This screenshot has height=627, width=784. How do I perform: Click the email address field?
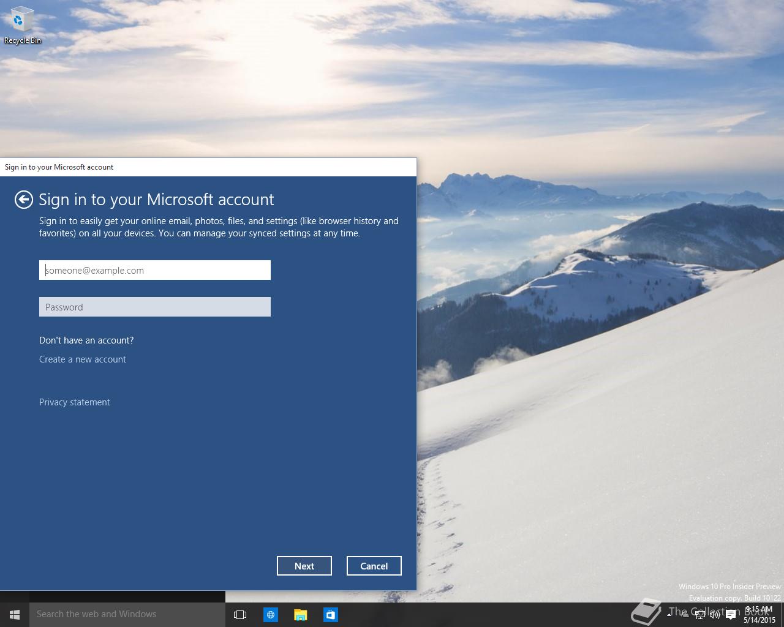tap(155, 270)
